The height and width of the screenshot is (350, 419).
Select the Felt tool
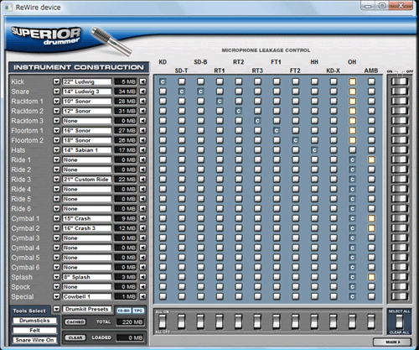pos(34,331)
